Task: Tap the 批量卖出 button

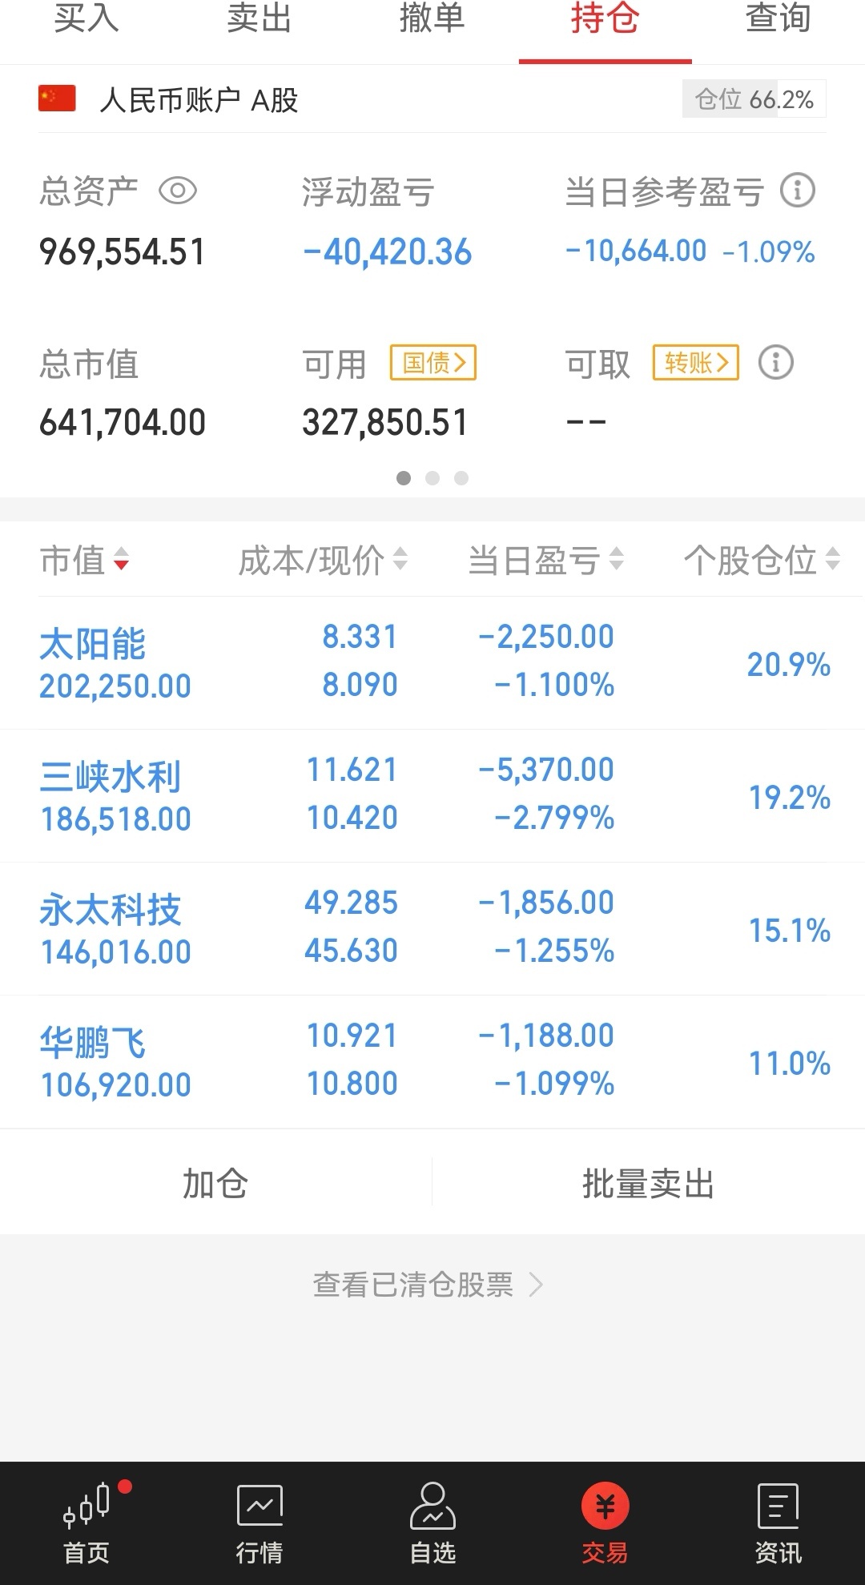Action: click(649, 1182)
